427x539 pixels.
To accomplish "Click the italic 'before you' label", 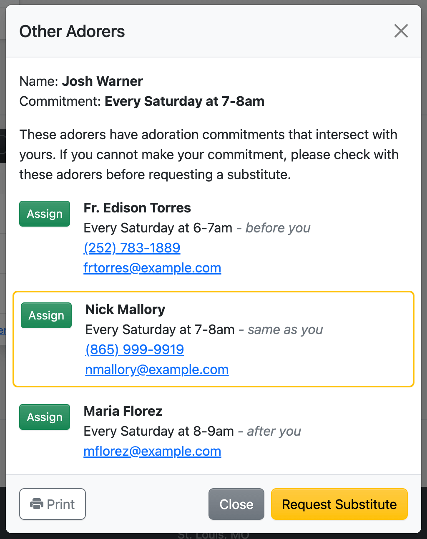I will 278,228.
